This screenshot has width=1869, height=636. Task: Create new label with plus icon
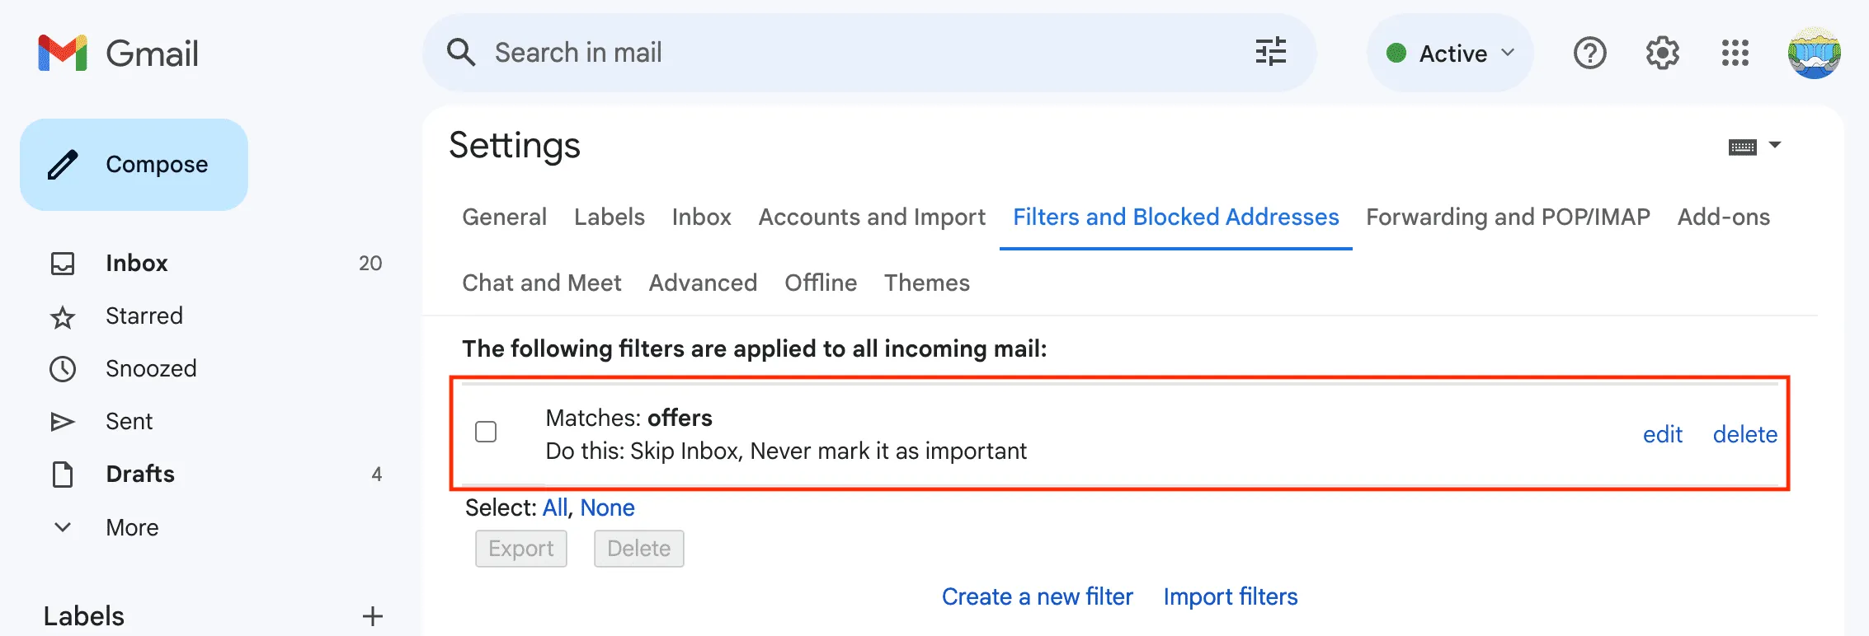point(373,616)
